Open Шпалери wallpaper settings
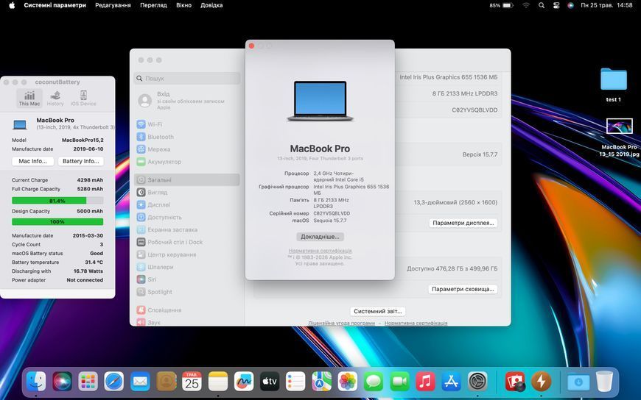The image size is (641, 400). 187,267
